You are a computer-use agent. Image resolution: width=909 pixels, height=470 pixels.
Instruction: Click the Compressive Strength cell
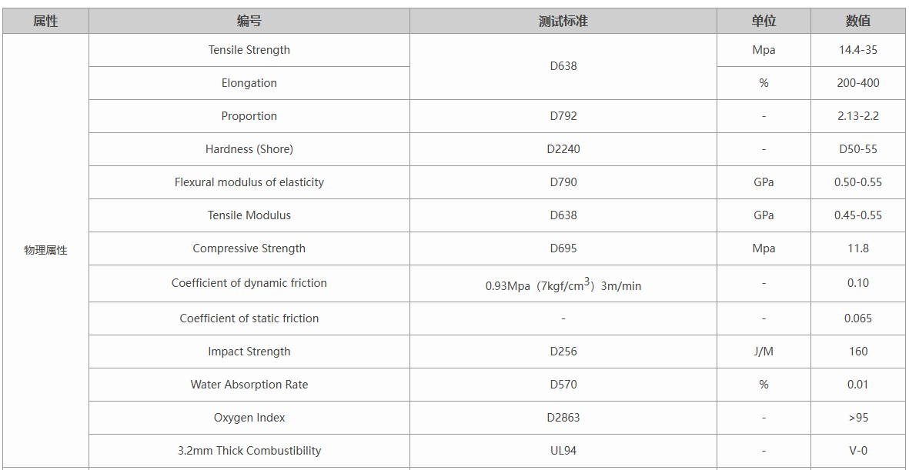click(249, 248)
